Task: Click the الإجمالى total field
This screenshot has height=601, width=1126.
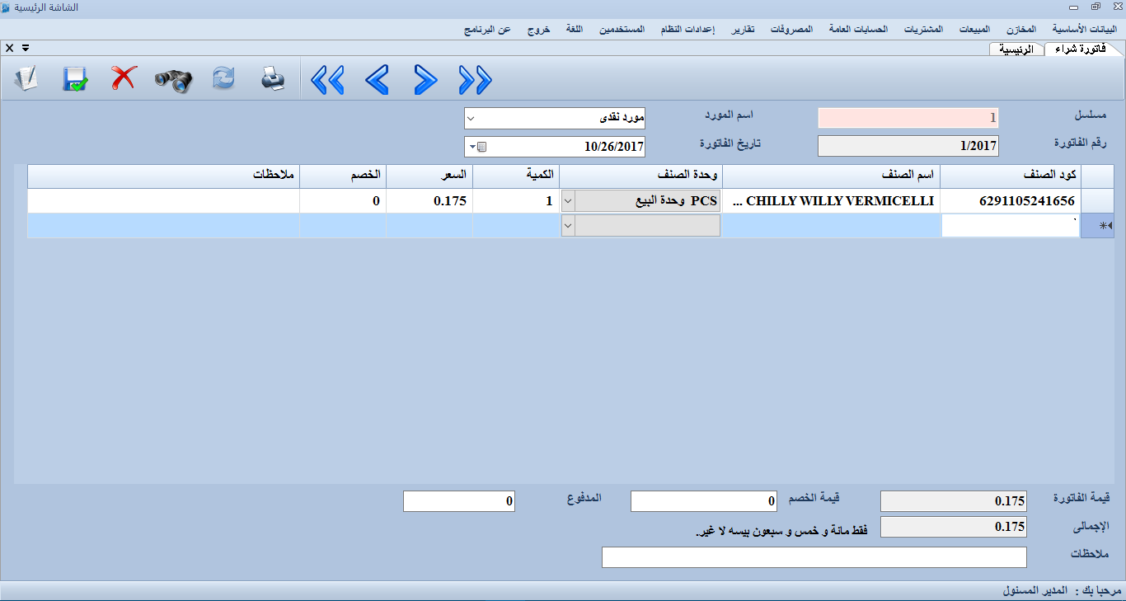Action: tap(954, 527)
